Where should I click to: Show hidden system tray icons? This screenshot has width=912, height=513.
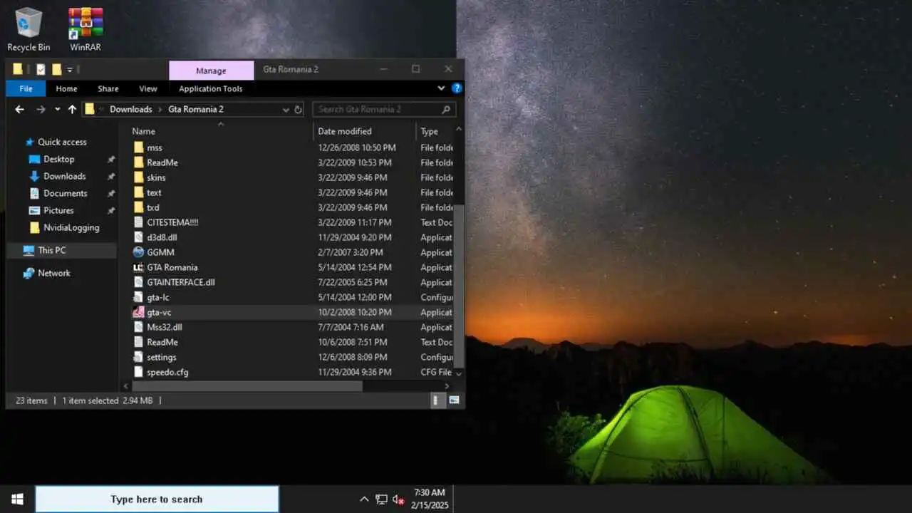(363, 499)
